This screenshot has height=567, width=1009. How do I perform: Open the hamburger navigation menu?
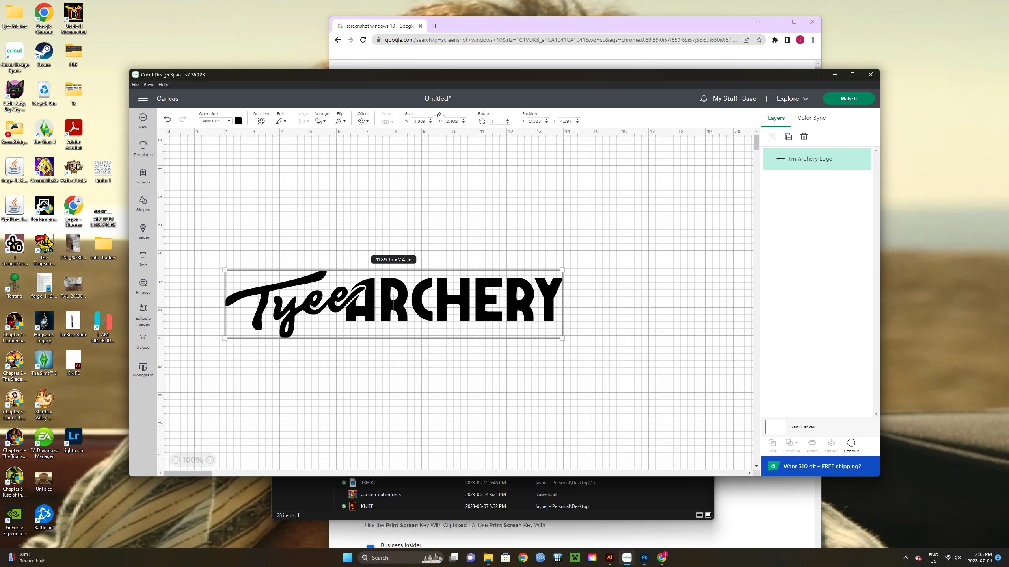pyautogui.click(x=143, y=98)
